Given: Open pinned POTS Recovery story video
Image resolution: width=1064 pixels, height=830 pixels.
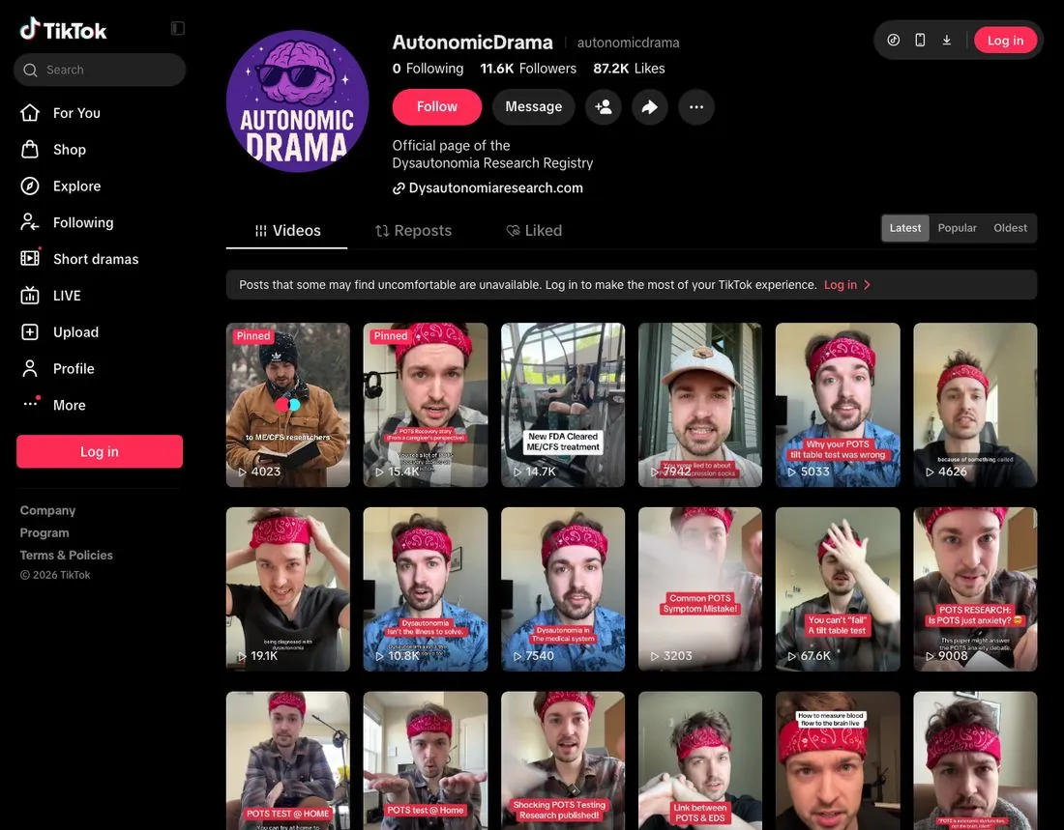Looking at the screenshot, I should pos(426,405).
